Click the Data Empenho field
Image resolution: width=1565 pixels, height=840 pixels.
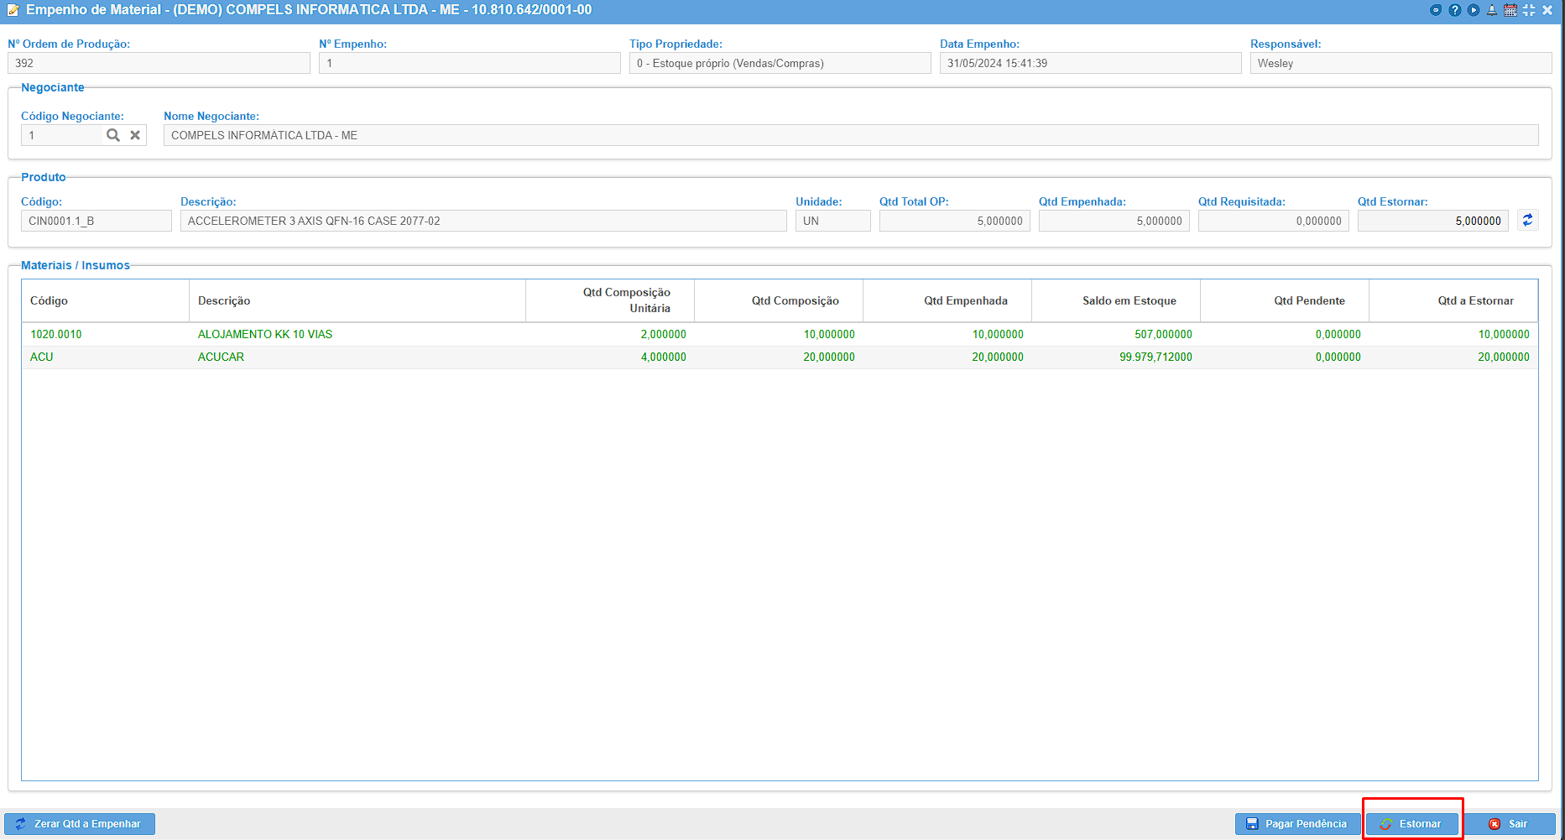click(1090, 63)
